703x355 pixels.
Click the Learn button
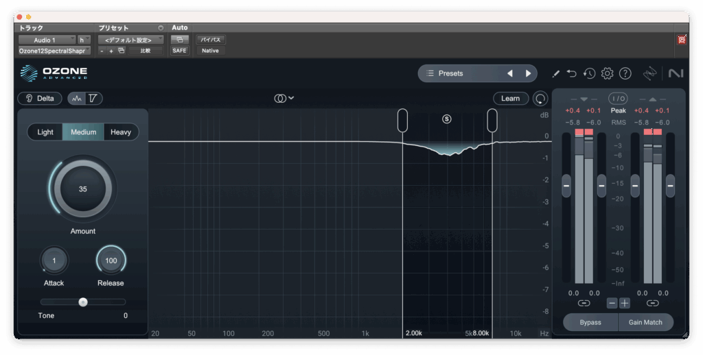(510, 99)
